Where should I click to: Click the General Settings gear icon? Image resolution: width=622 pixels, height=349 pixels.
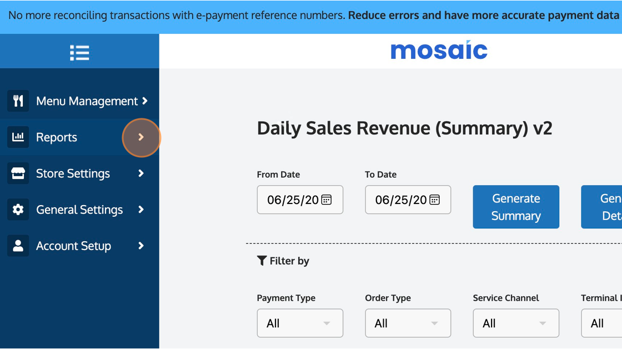click(18, 210)
